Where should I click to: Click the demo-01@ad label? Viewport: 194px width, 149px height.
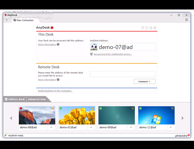(x=68, y=127)
